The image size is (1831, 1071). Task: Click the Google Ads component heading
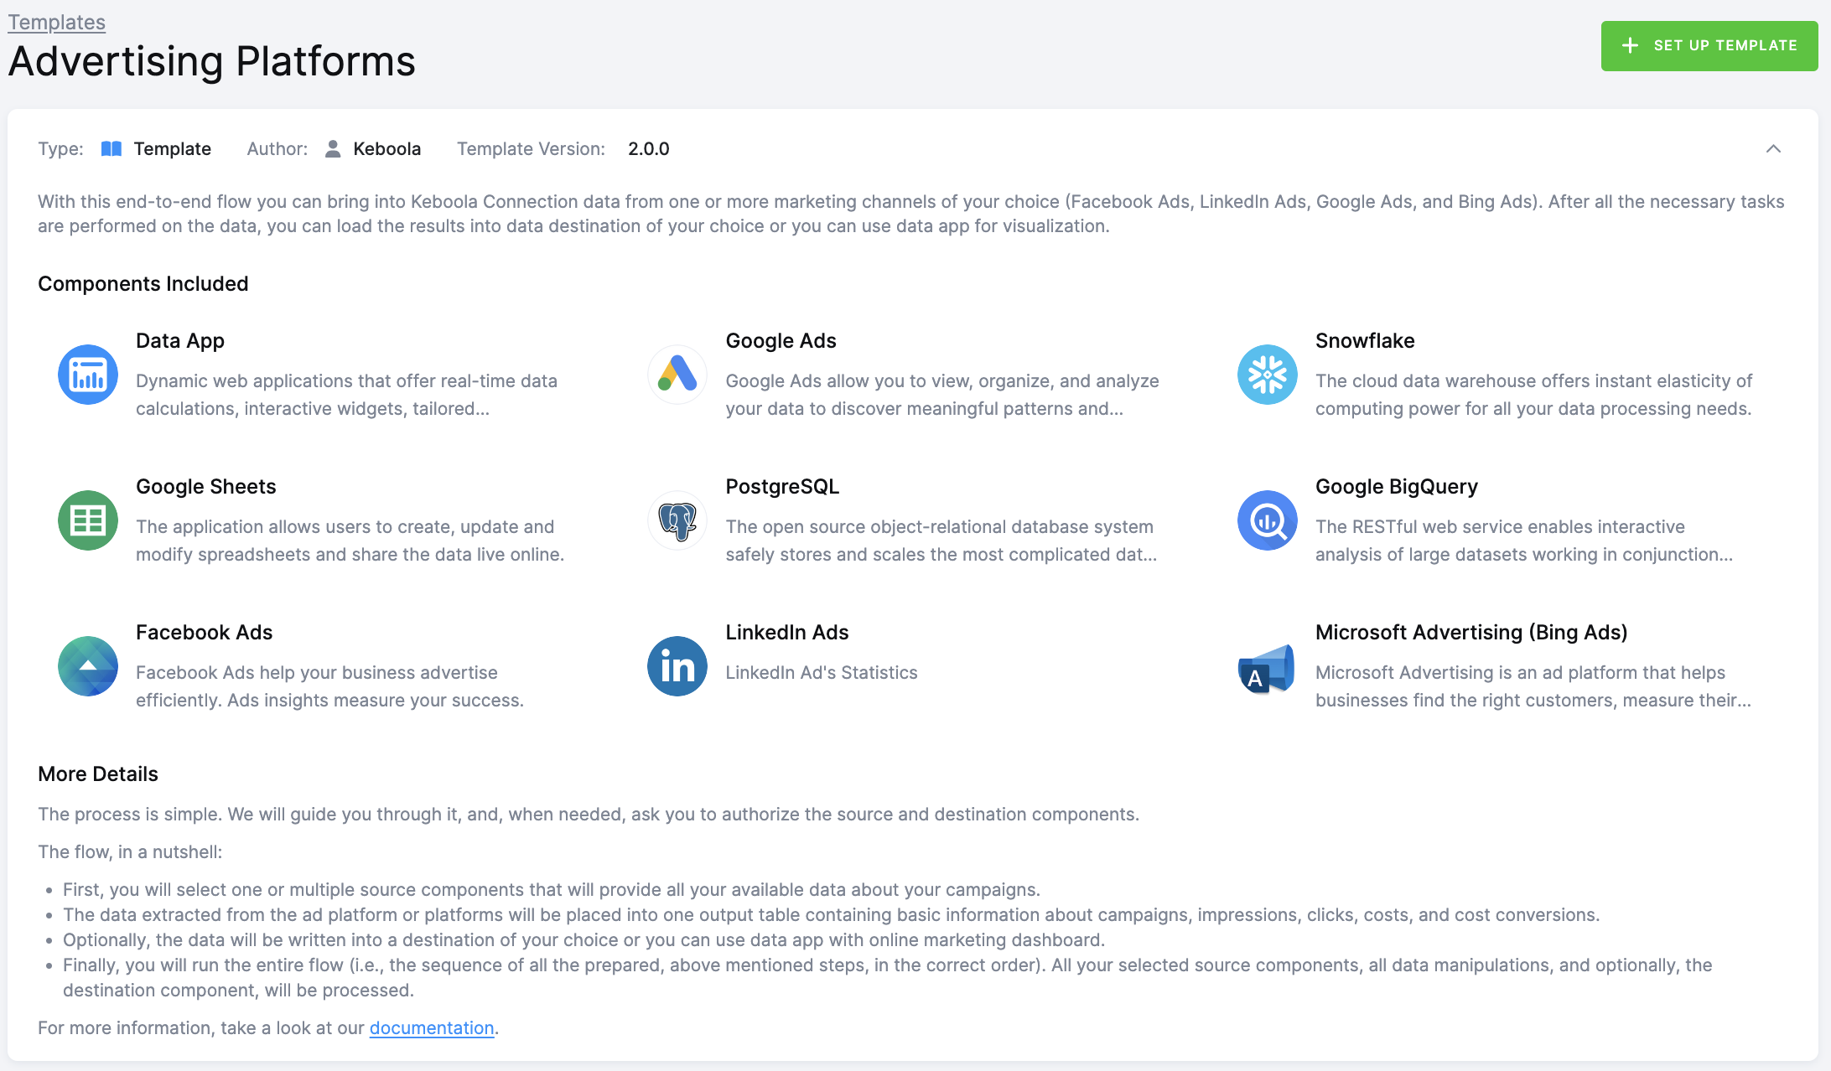(781, 340)
